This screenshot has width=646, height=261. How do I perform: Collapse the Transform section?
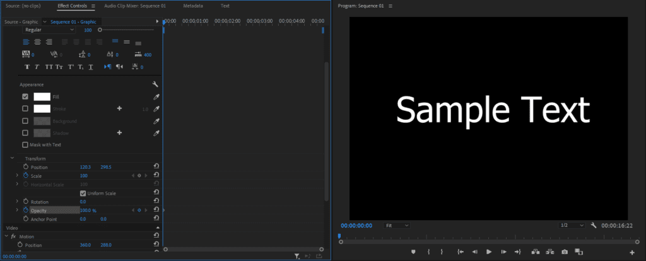point(12,158)
